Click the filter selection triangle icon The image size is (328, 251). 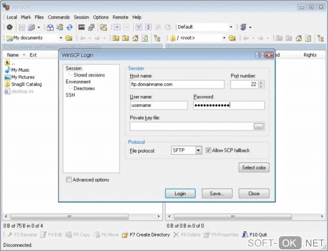click(x=139, y=27)
